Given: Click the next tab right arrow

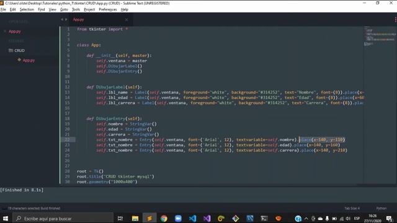Looking at the screenshot, I should pos(66,19).
